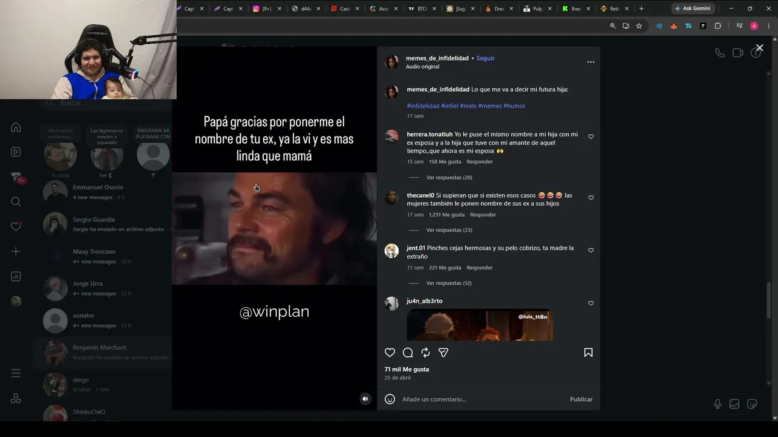Like ju4n_alb3rto's comment
This screenshot has width=778, height=437.
(x=591, y=303)
